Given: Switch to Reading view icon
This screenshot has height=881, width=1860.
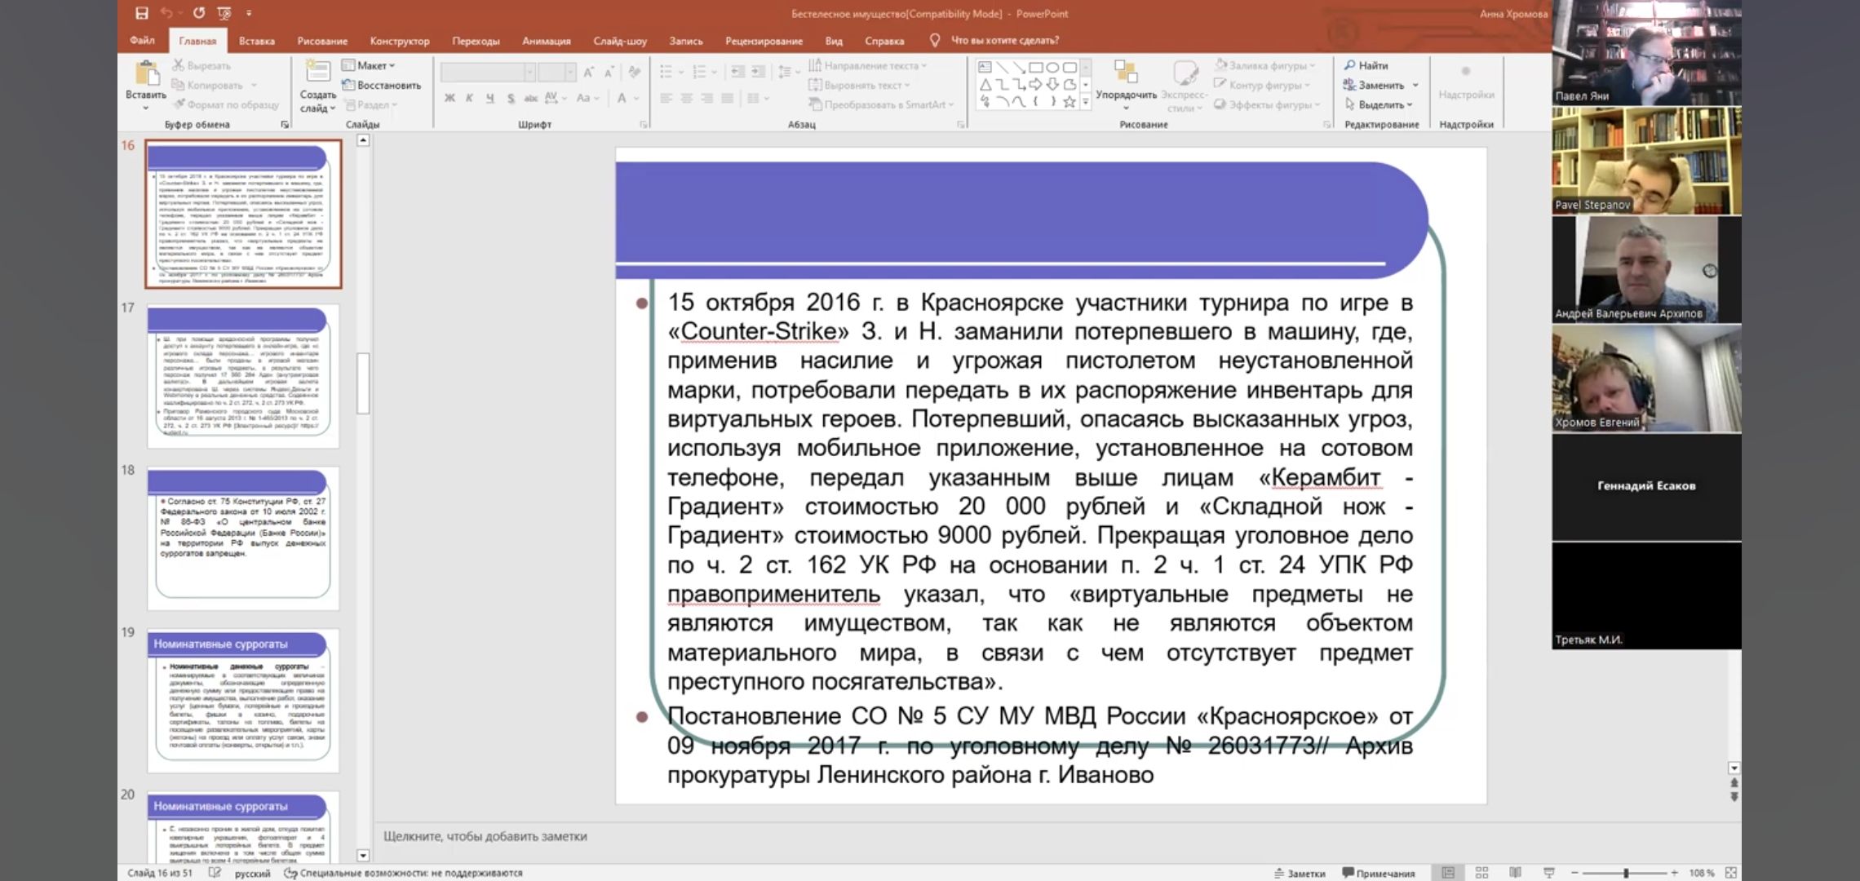Looking at the screenshot, I should tap(1515, 873).
